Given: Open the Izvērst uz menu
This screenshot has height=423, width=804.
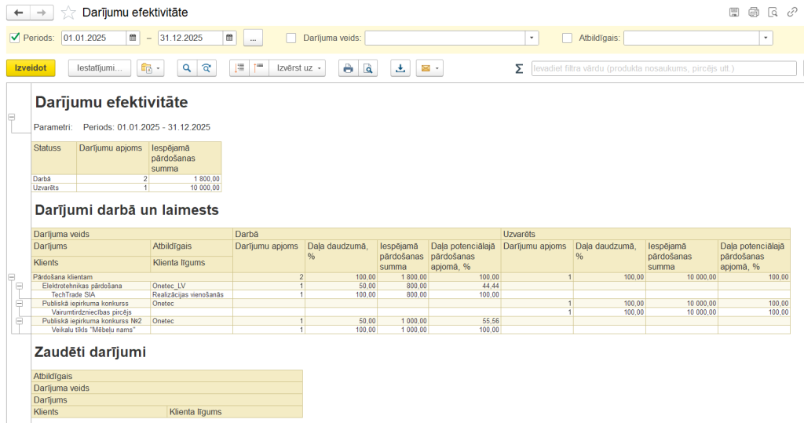Looking at the screenshot, I should click(299, 68).
